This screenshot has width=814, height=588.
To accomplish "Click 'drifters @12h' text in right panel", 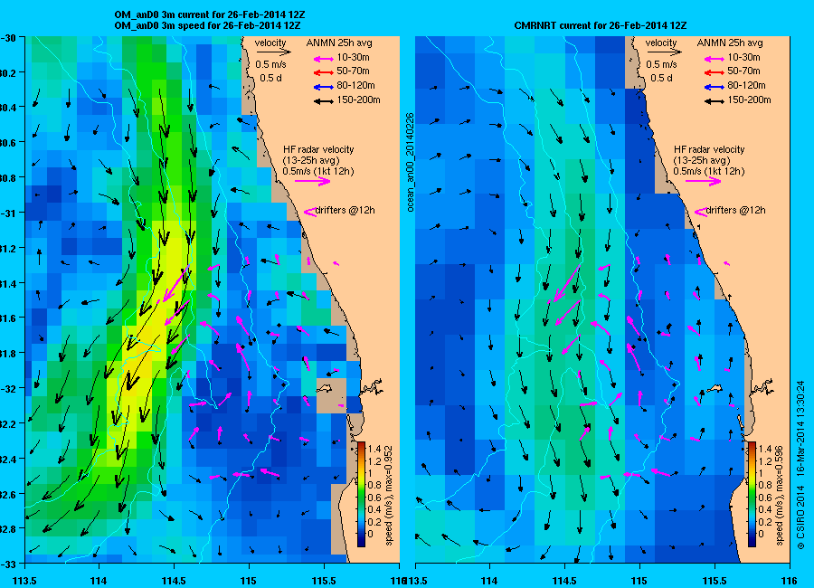I will tap(736, 211).
